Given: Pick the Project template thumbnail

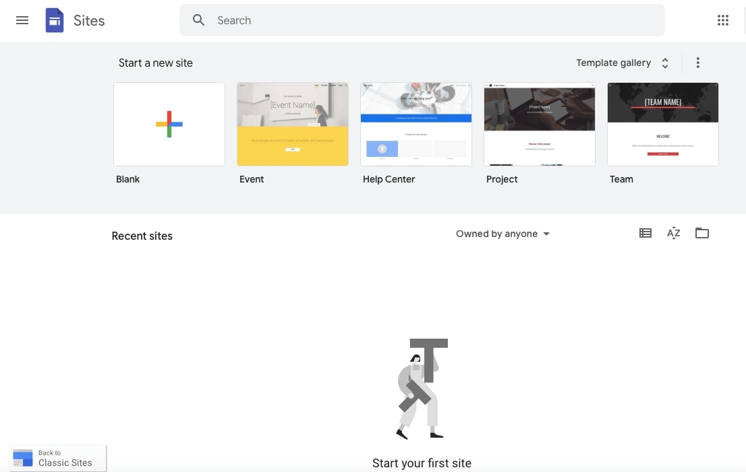Looking at the screenshot, I should coord(540,124).
